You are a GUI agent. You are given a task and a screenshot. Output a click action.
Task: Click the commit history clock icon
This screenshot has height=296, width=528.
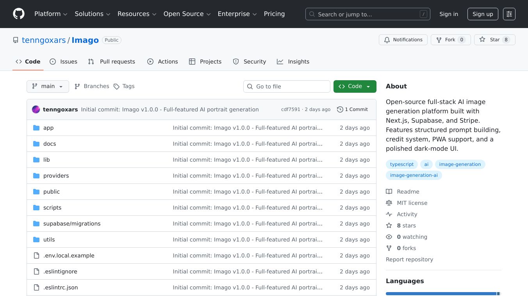340,109
